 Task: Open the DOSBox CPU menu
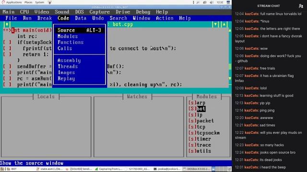[x=24, y=12]
